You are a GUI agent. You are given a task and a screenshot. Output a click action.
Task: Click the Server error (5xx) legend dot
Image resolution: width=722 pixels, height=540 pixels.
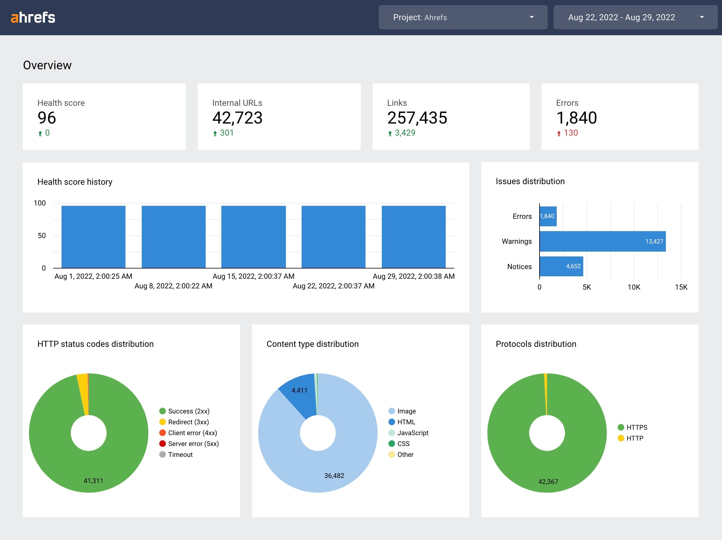(163, 444)
